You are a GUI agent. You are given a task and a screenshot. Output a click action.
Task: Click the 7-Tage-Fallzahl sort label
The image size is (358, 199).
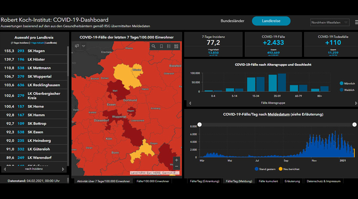pos(37,43)
